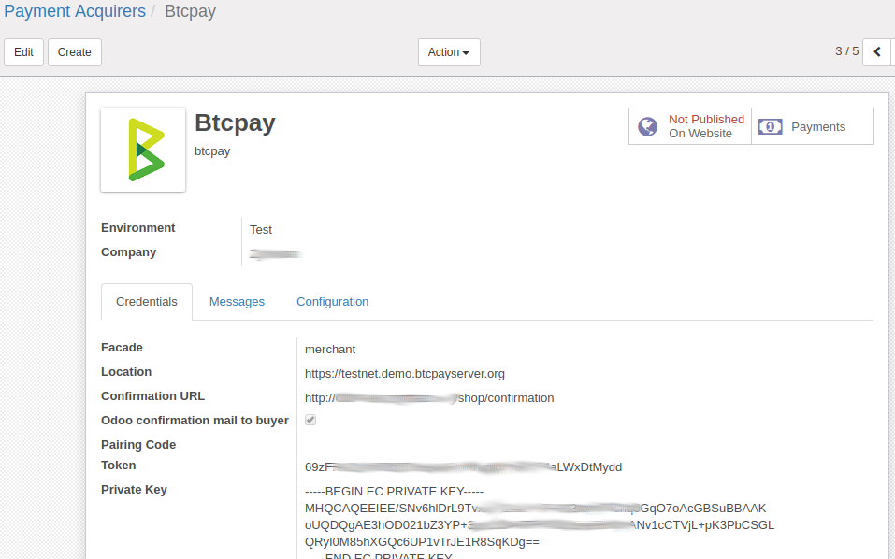Navigate to Payment Acquirers breadcrumb
895x559 pixels.
point(75,11)
